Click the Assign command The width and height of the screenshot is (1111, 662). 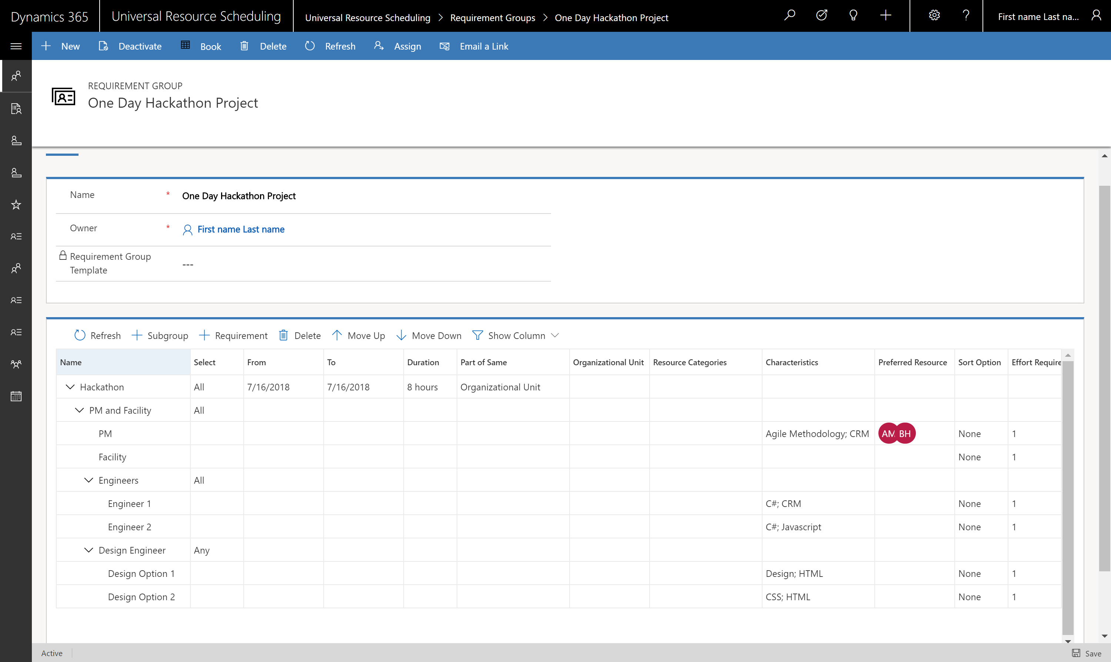(397, 46)
